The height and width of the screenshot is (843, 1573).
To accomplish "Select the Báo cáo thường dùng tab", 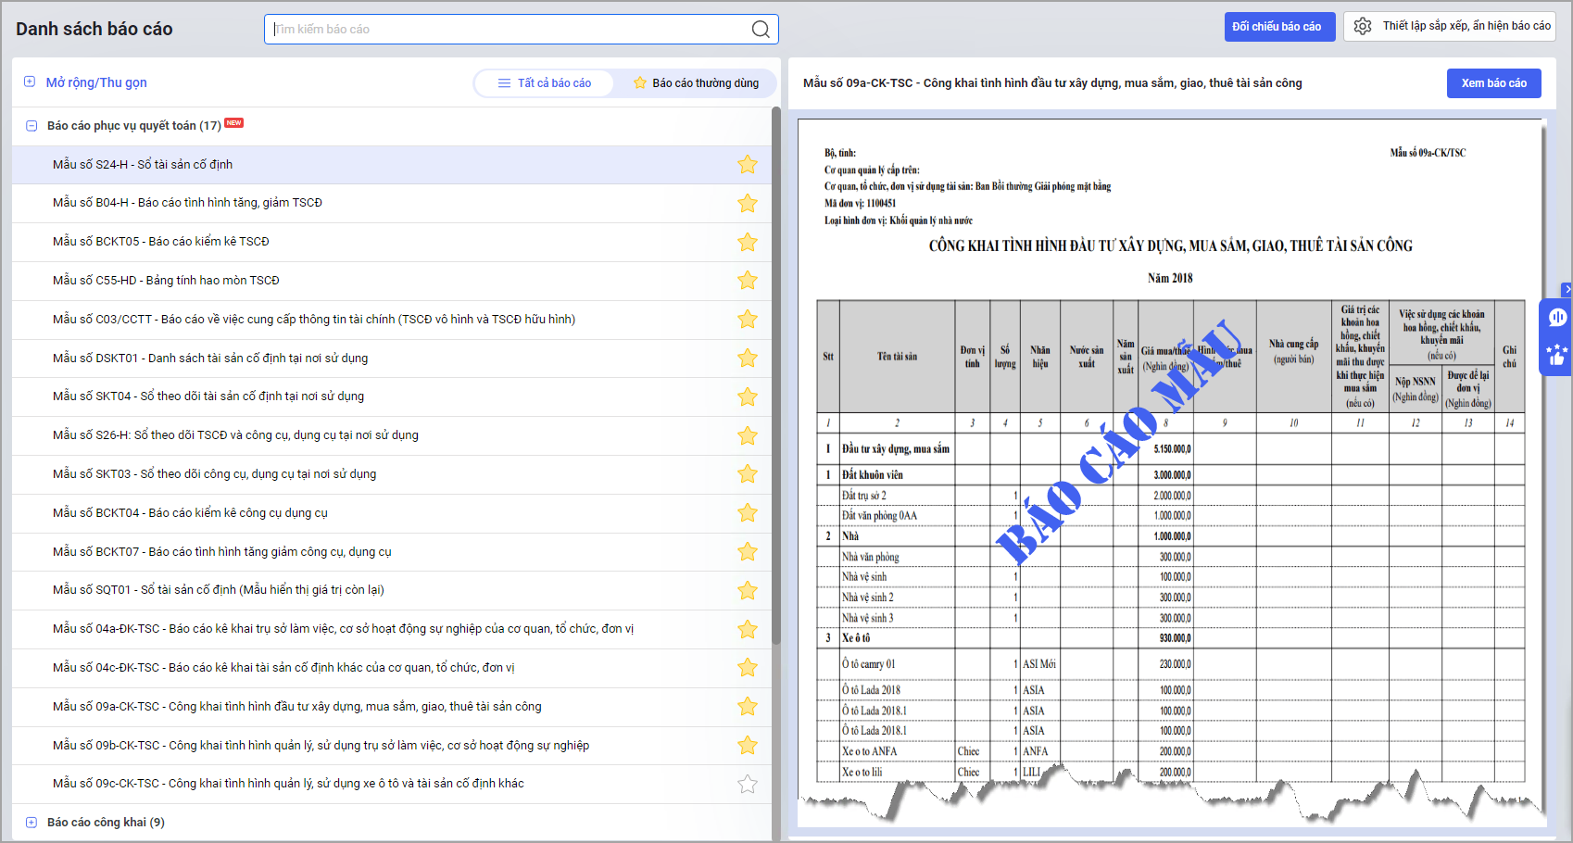I will [x=696, y=83].
